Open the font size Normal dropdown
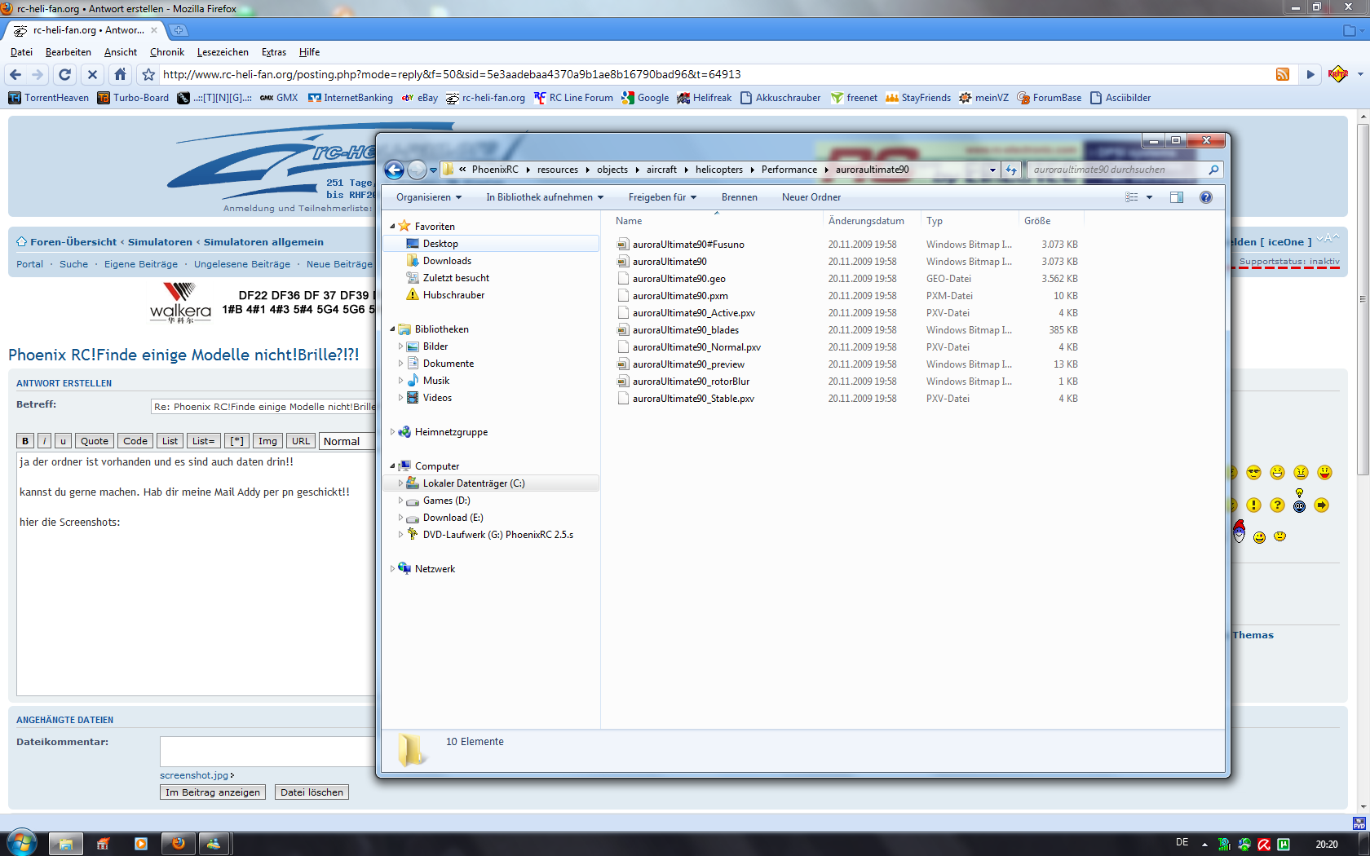1370x856 pixels. click(x=347, y=441)
